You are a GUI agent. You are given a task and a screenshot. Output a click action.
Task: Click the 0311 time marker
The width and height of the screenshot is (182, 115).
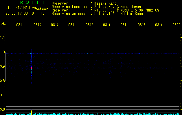20,25
